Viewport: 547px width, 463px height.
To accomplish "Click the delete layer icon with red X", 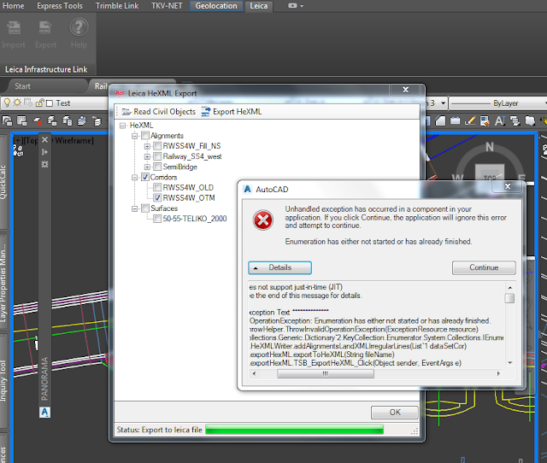I will click(x=38, y=121).
